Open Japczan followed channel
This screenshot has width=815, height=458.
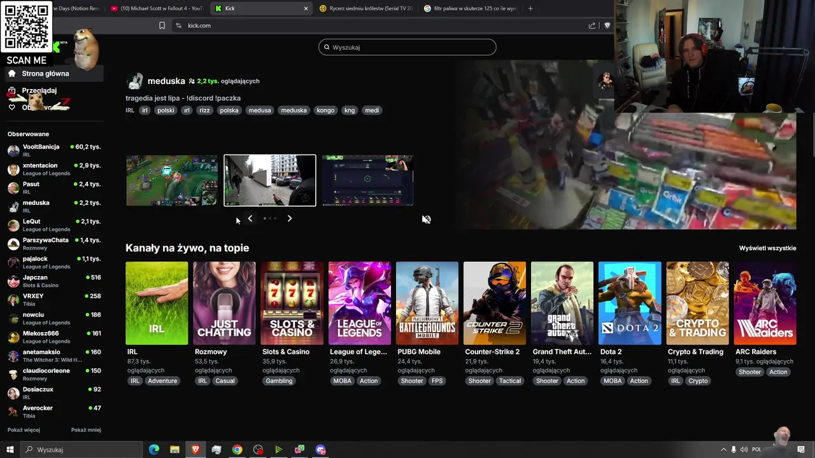click(54, 281)
